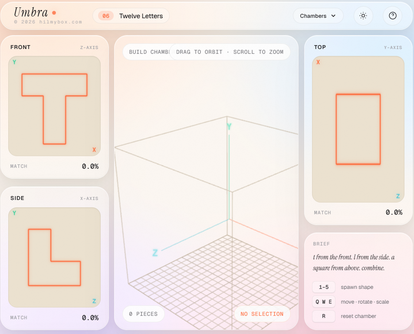Click the DRAG TO ORBIT hint pill
Screen dimensions: 414x334
pyautogui.click(x=230, y=52)
